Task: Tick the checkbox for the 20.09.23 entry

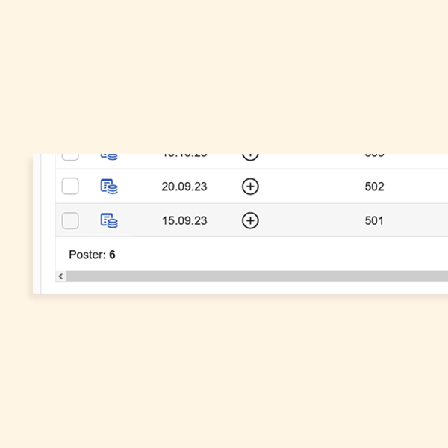Action: [70, 187]
